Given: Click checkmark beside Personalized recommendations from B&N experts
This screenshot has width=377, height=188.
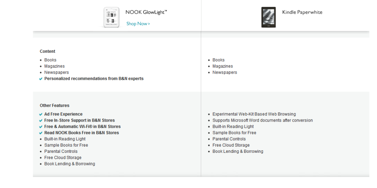Looking at the screenshot, I should click(x=41, y=79).
